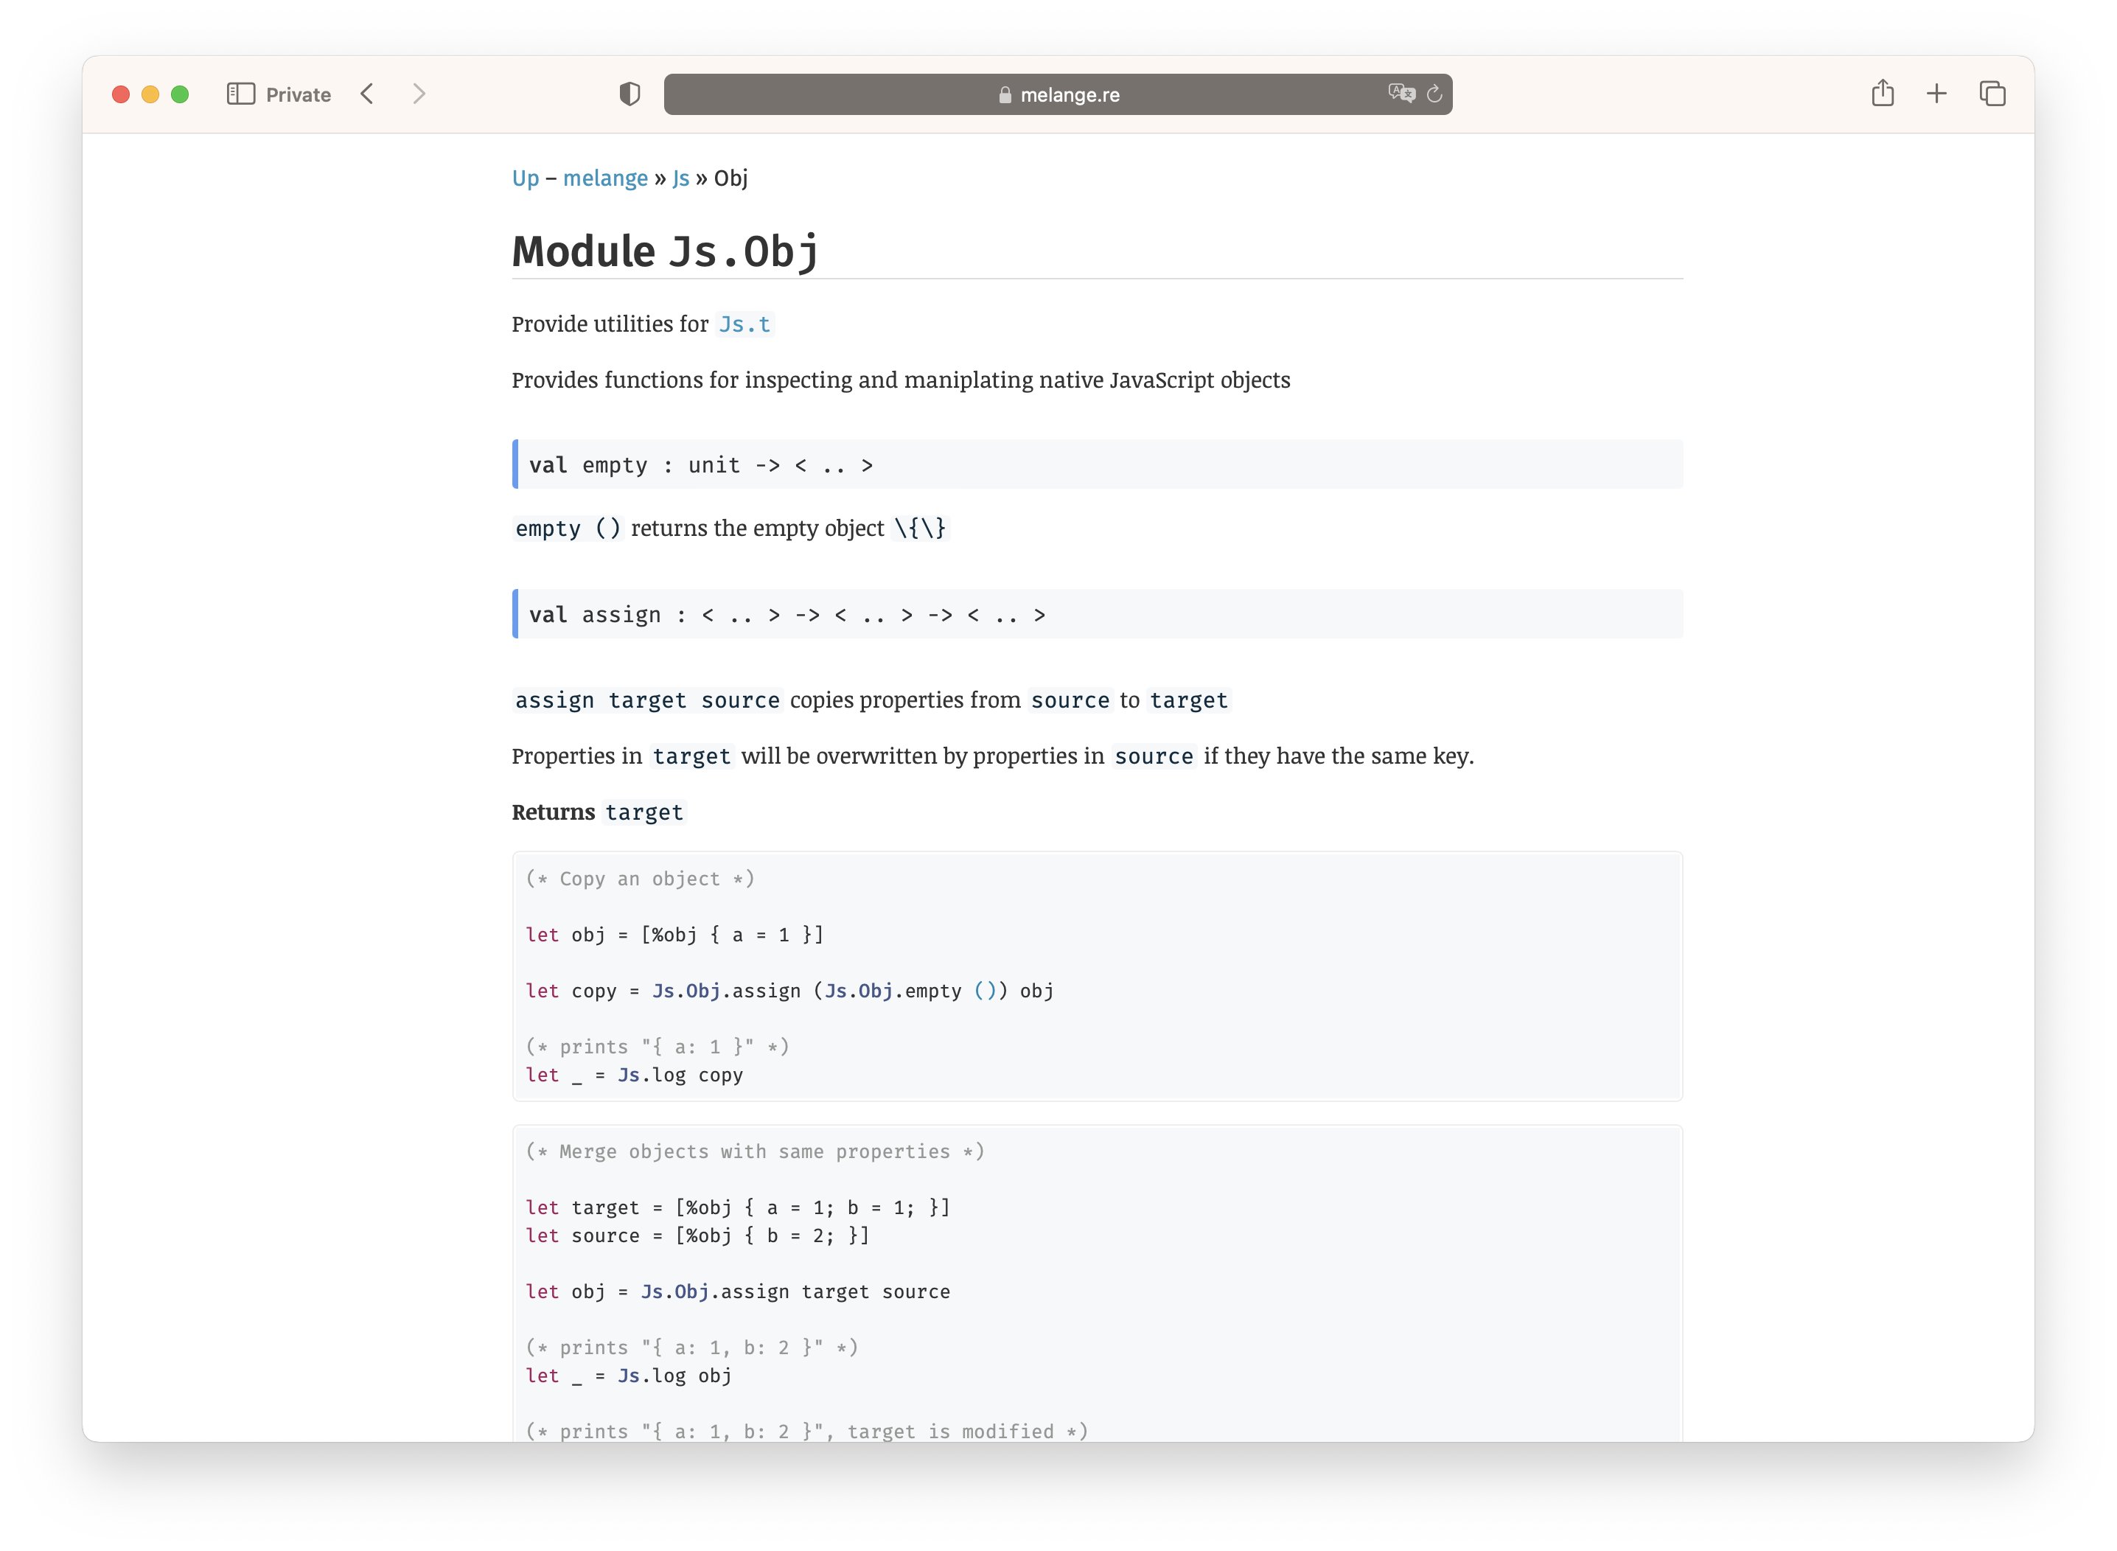Click 'Provides functions for inspecting' description text
2117x1551 pixels.
[x=900, y=380]
